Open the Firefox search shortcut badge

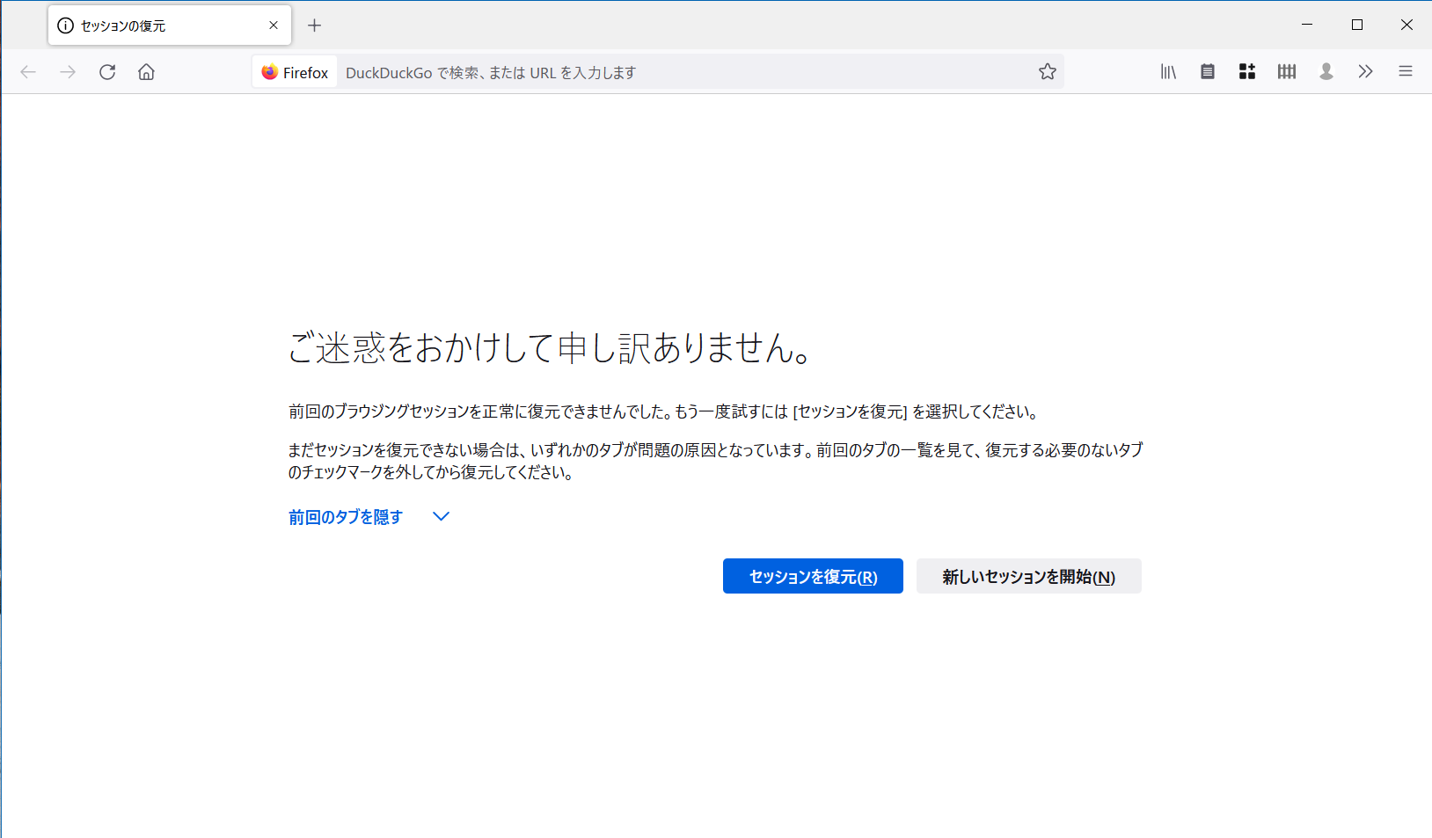click(294, 71)
